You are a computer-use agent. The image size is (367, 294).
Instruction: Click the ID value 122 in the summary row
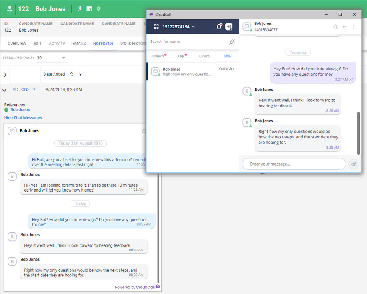[x=8, y=30]
